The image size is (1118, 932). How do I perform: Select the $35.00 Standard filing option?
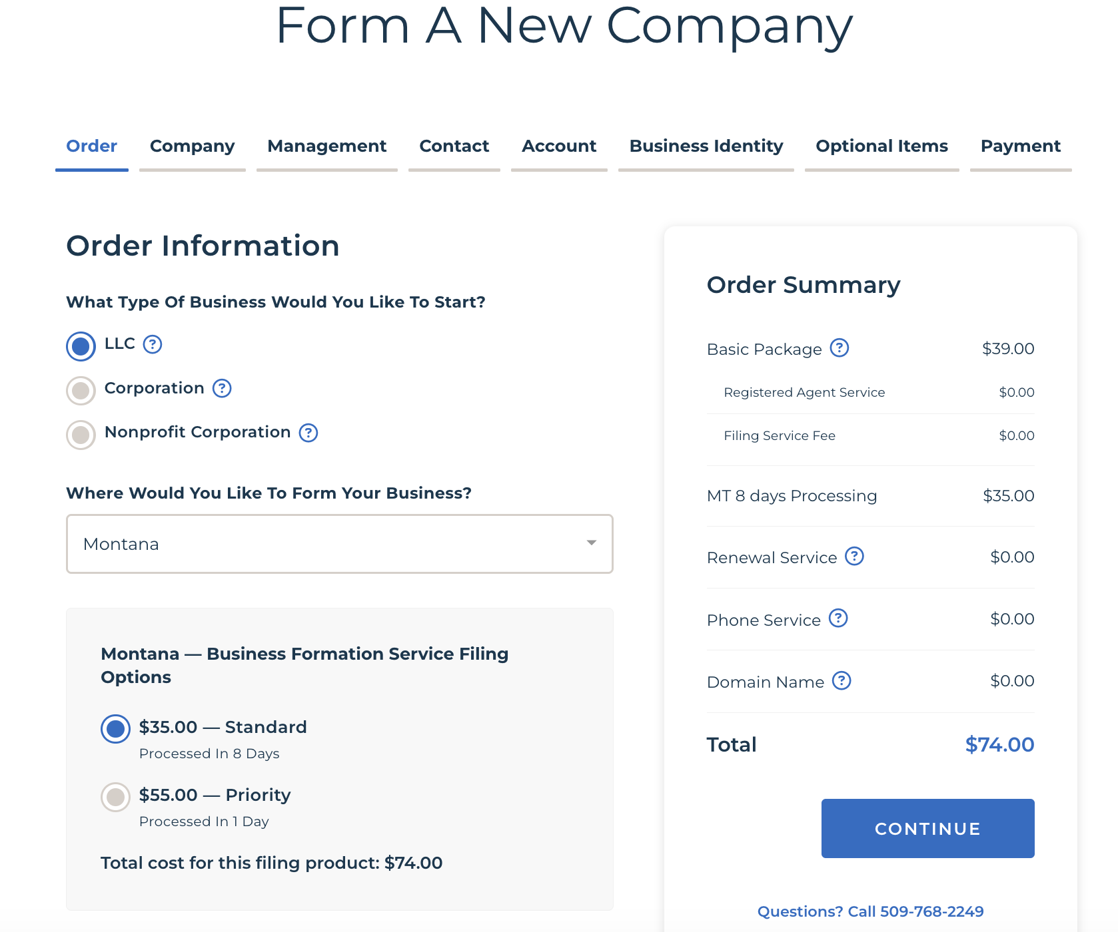(116, 729)
